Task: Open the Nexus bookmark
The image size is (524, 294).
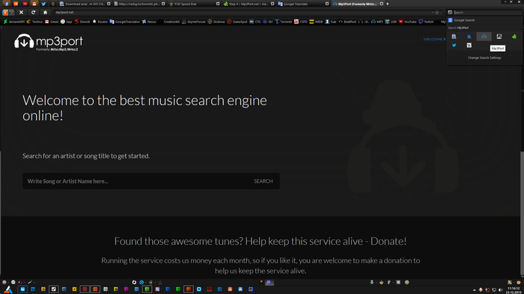Action: point(149,22)
